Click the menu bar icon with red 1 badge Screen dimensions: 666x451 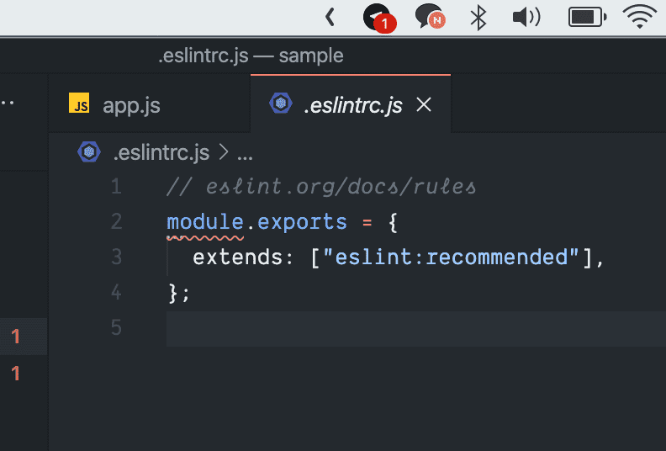pyautogui.click(x=378, y=18)
